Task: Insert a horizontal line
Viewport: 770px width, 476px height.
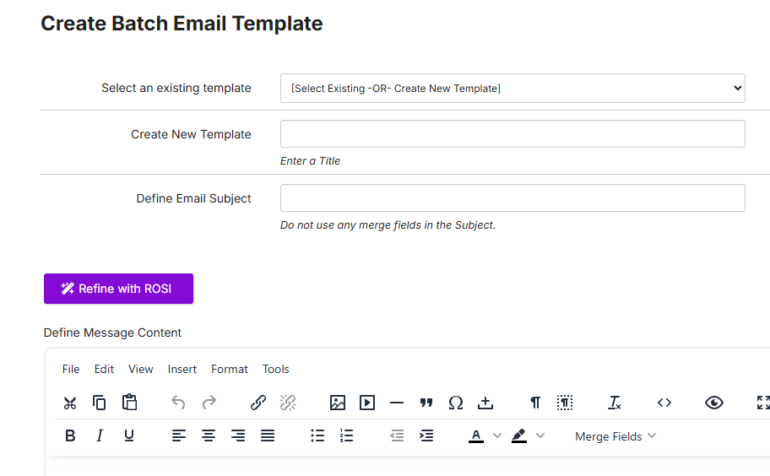Action: point(397,403)
